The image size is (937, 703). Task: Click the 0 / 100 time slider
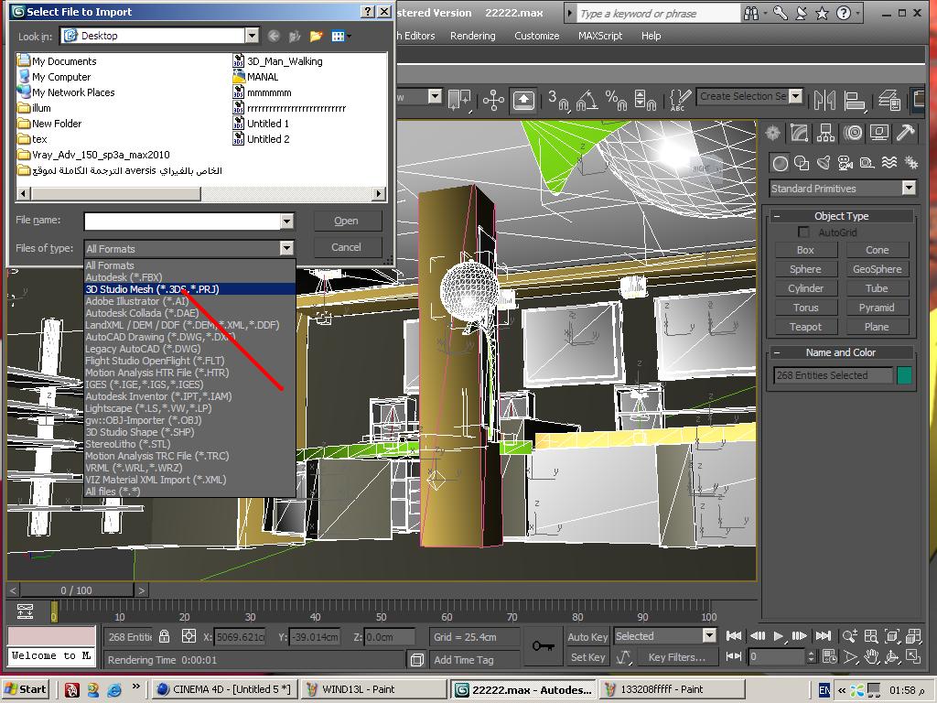point(76,590)
